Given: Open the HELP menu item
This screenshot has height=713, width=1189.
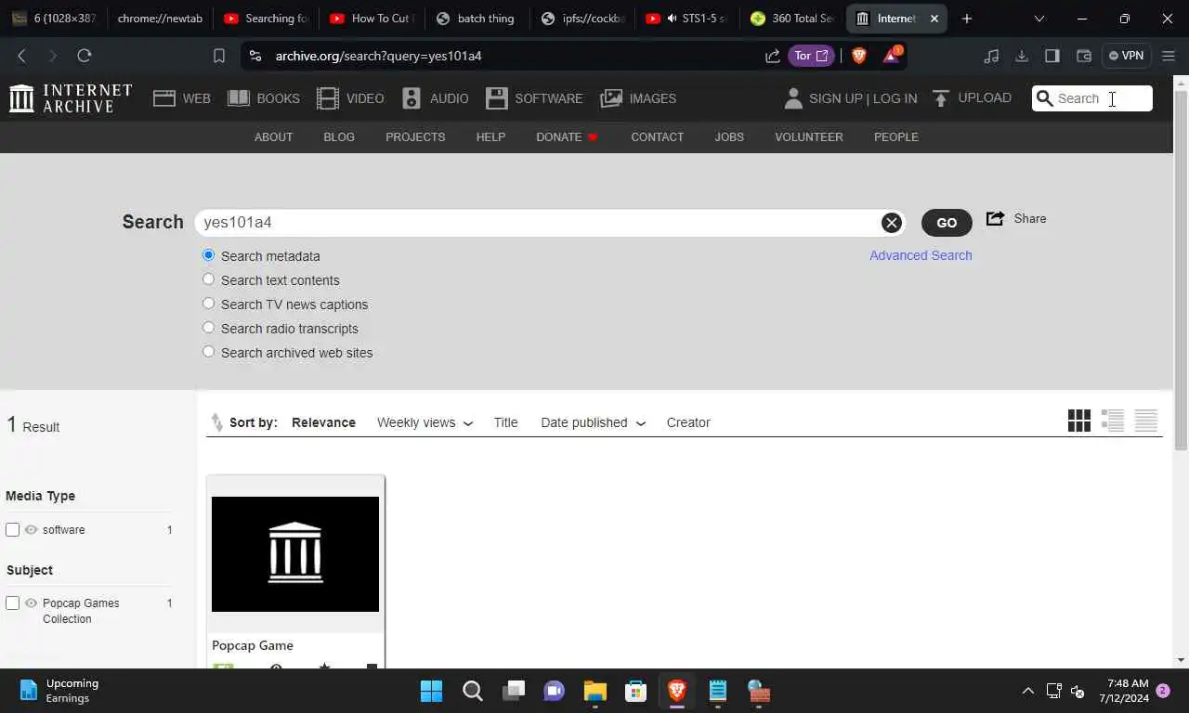Looking at the screenshot, I should click(490, 136).
